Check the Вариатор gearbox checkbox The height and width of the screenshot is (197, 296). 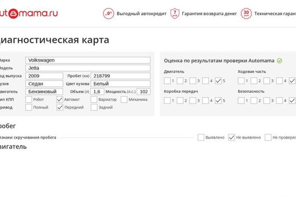pyautogui.click(x=94, y=99)
